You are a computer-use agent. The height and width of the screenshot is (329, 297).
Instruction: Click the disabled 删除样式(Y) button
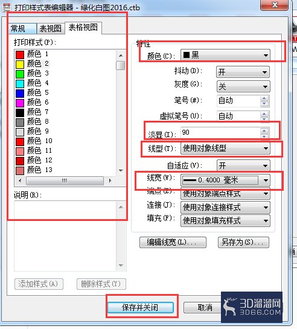tap(101, 284)
